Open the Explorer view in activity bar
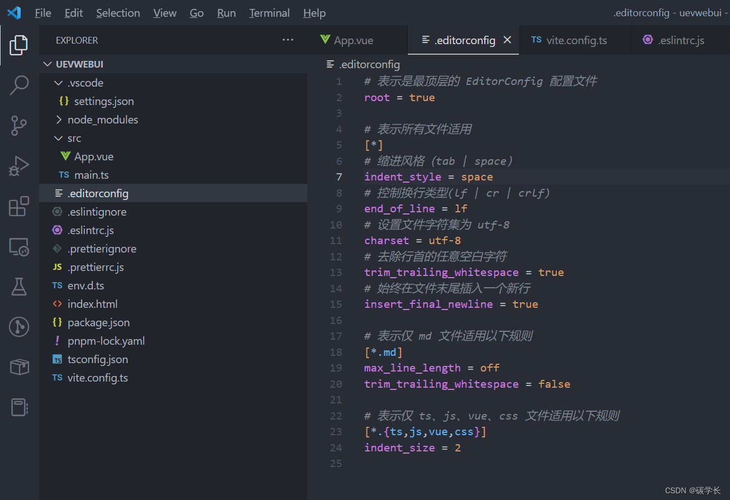The width and height of the screenshot is (730, 500). pyautogui.click(x=19, y=45)
